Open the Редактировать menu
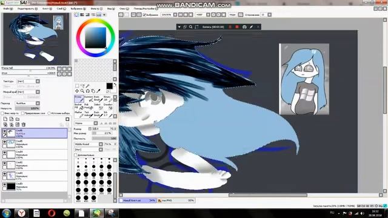 (x=27, y=8)
